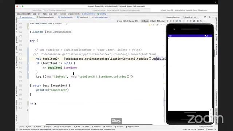This screenshot has height=131, width=233.
Task: Hide the Running Devices panel
Action: [213, 17]
